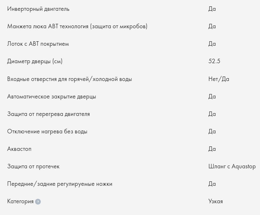Click the 52.5 diameter value
The height and width of the screenshot is (215, 260).
click(x=214, y=61)
